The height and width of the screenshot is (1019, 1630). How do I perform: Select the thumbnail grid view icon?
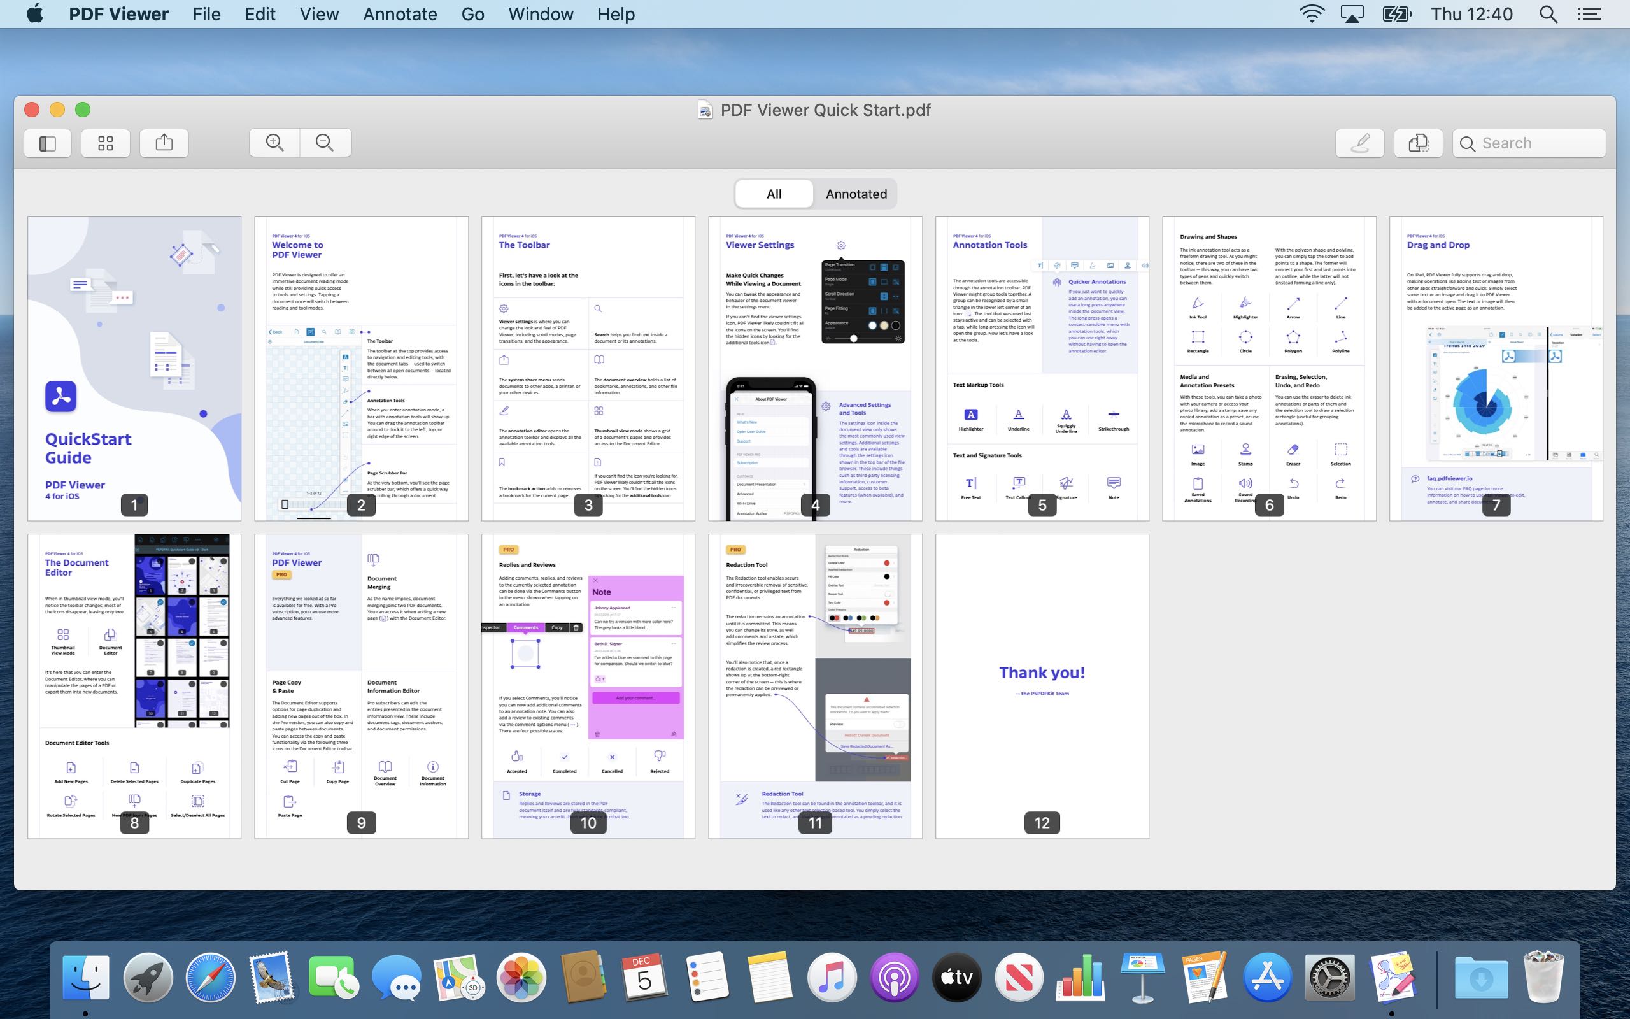[106, 143]
